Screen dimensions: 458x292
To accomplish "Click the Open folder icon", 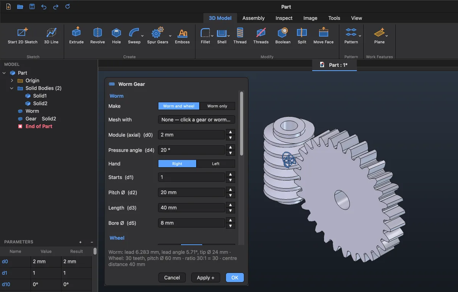I will pos(20,6).
